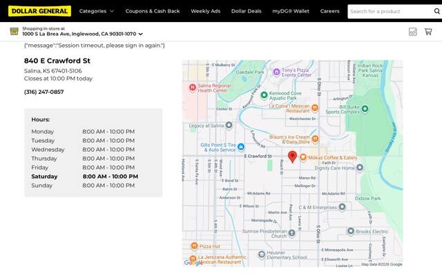Select Pizza Hut map marker
This screenshot has height=276, width=442.
(x=194, y=246)
